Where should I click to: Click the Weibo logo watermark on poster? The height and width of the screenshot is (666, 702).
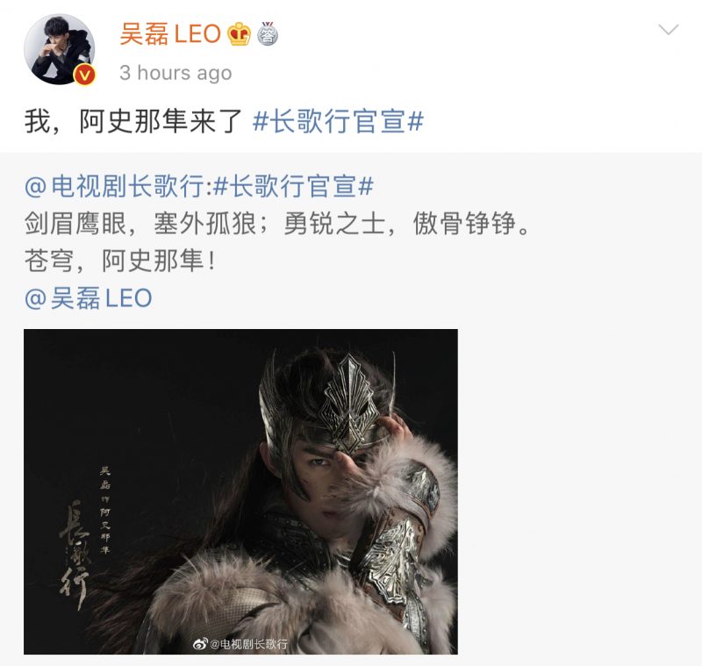200,643
